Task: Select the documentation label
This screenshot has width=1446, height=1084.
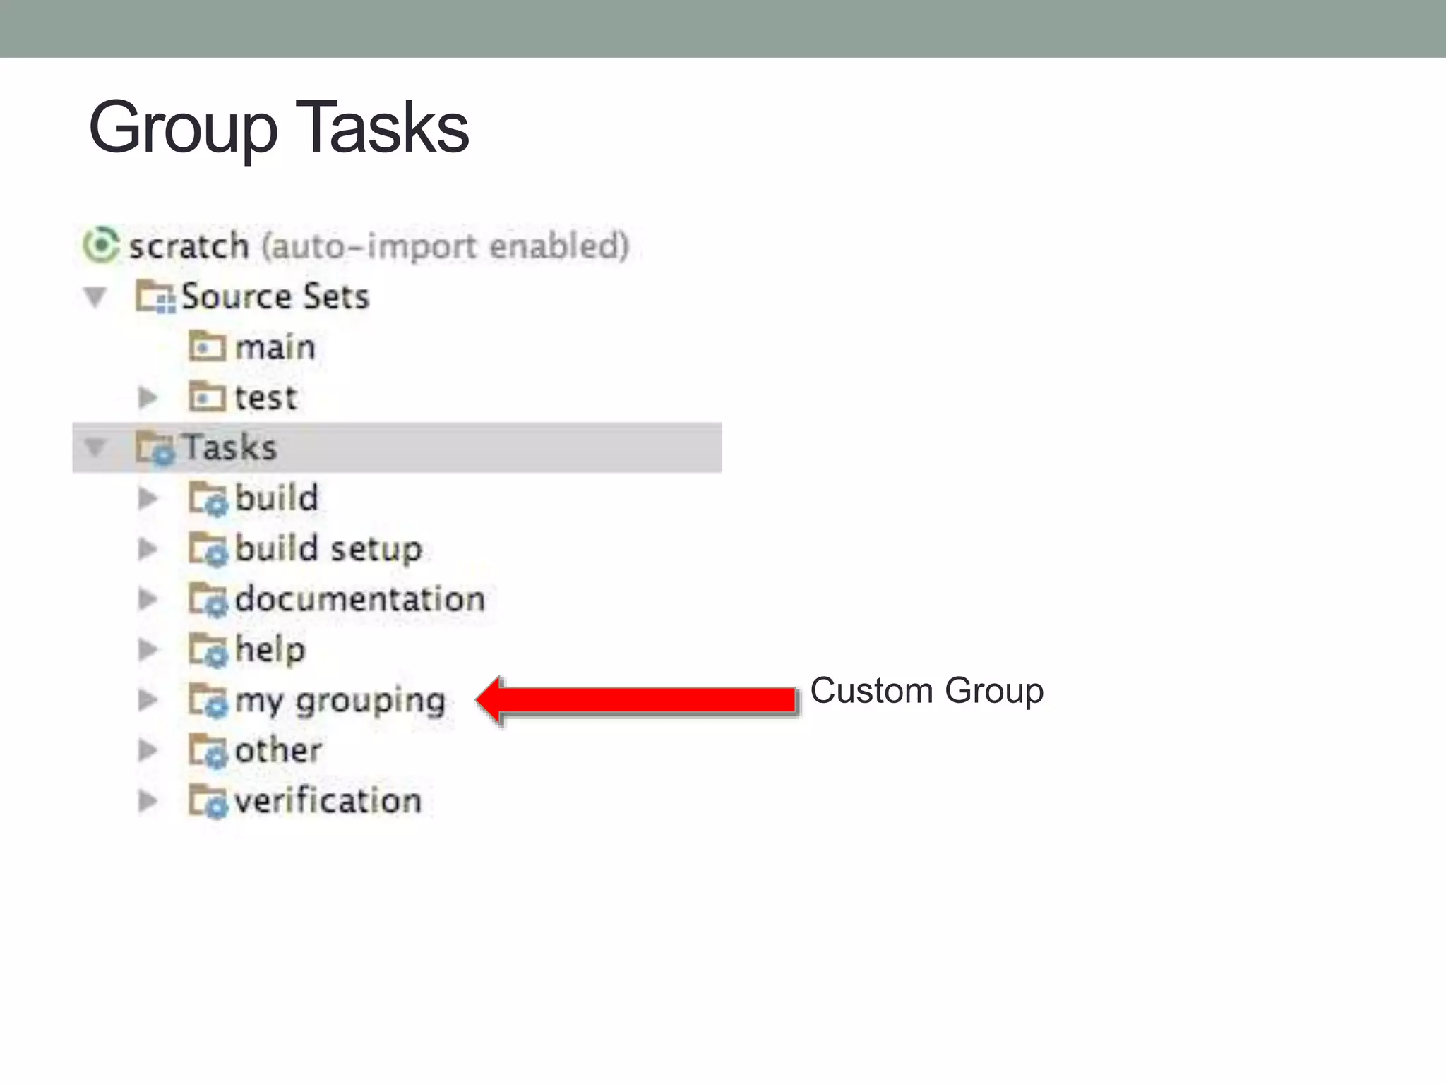Action: [360, 599]
